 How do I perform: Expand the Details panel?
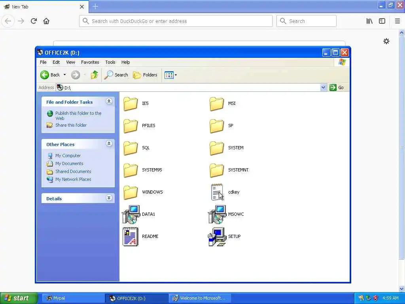(109, 198)
